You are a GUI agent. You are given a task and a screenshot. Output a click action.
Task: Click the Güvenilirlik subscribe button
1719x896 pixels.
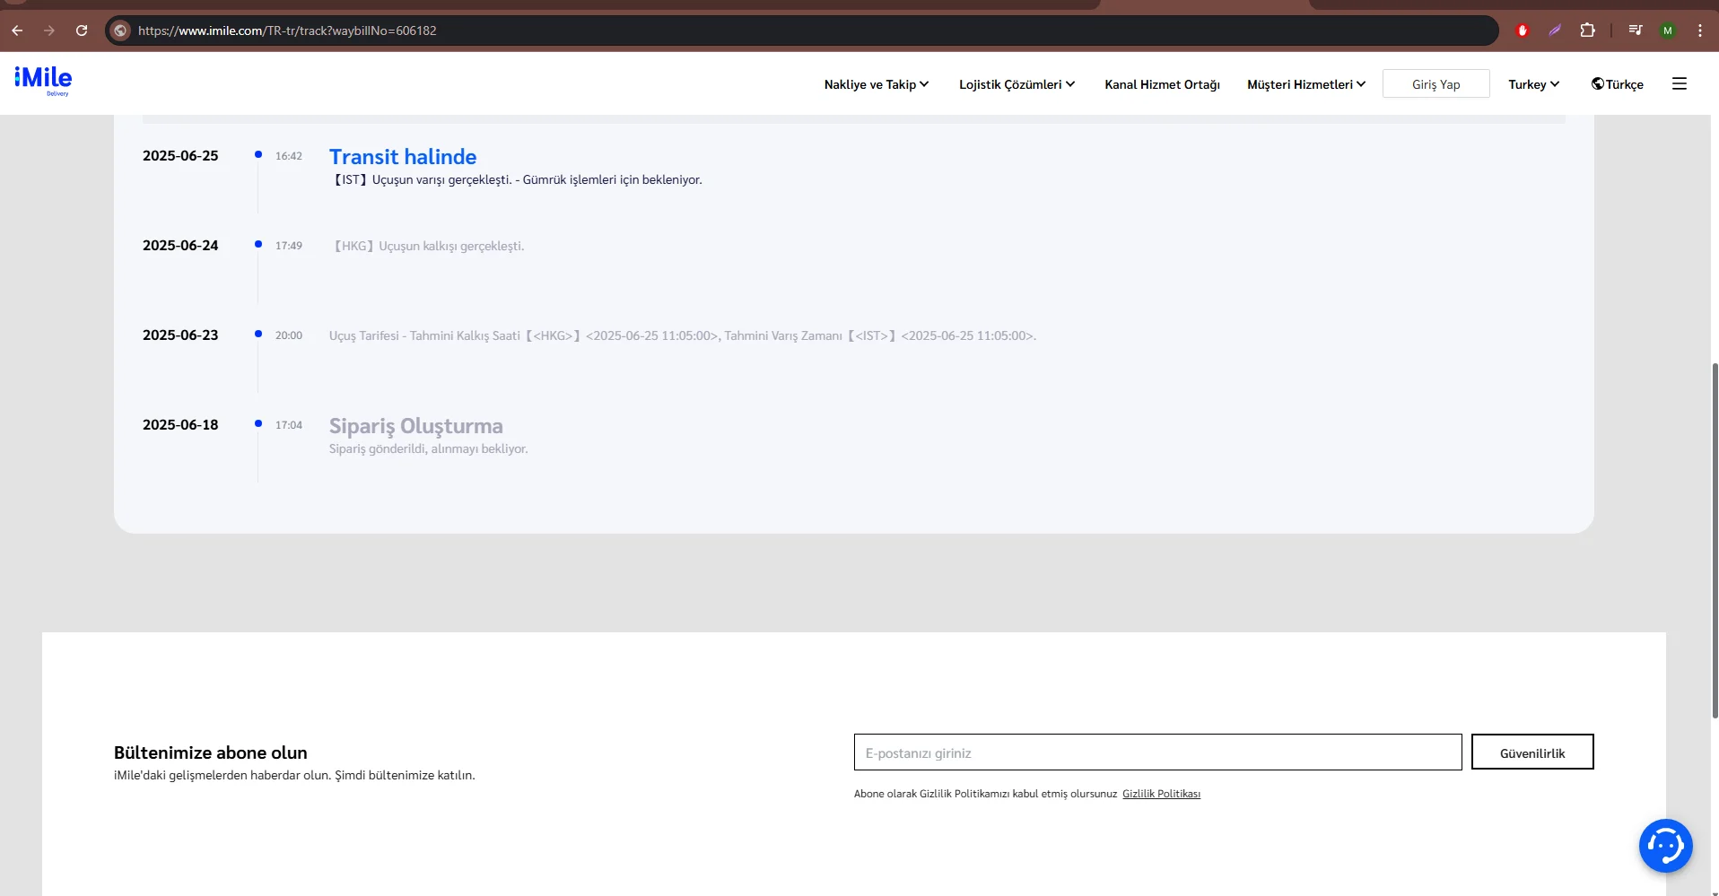coord(1532,752)
